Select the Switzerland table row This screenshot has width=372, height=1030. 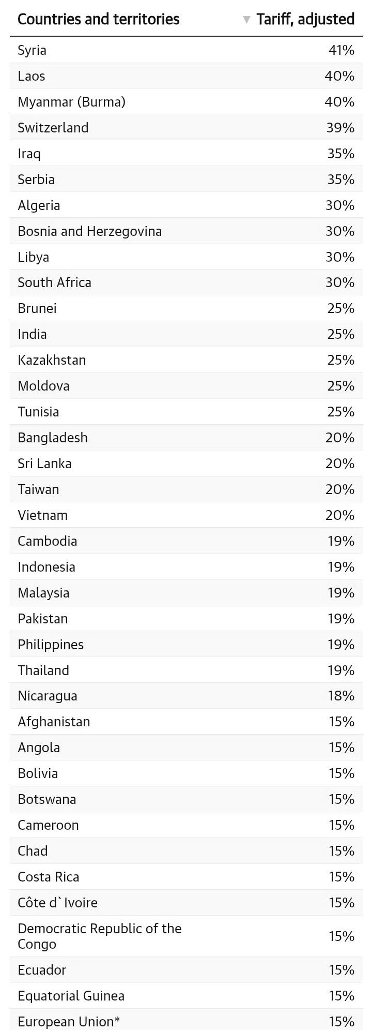(x=186, y=128)
